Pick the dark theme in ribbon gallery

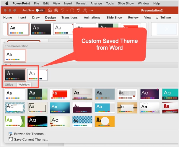[x=41, y=29]
